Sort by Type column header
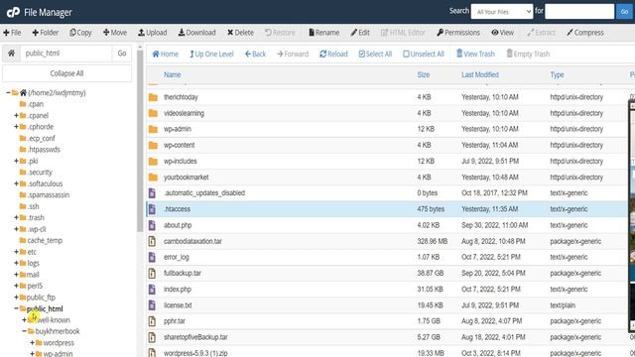Image resolution: width=635 pixels, height=357 pixels. 557,74
